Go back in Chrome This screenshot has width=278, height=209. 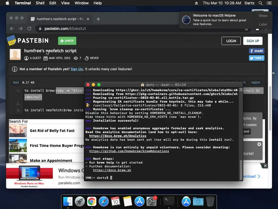tap(12, 29)
